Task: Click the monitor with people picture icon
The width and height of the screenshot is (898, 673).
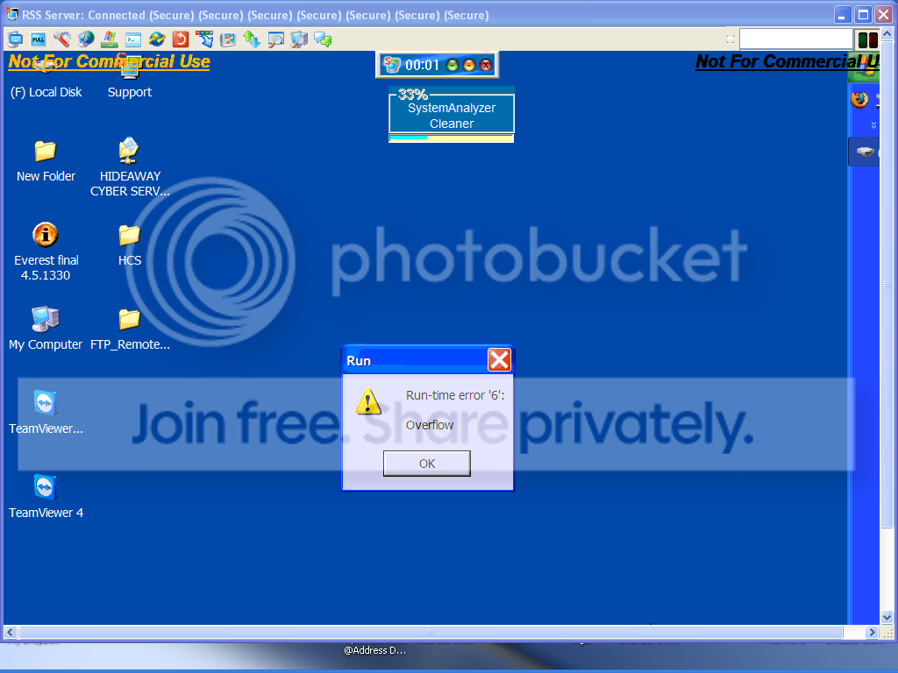Action: (x=228, y=39)
